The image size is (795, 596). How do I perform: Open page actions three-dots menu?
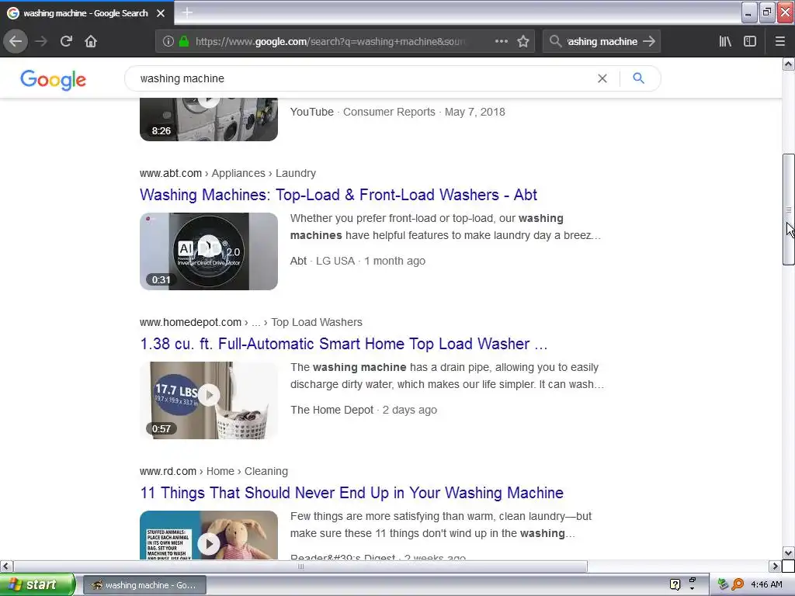pyautogui.click(x=501, y=41)
